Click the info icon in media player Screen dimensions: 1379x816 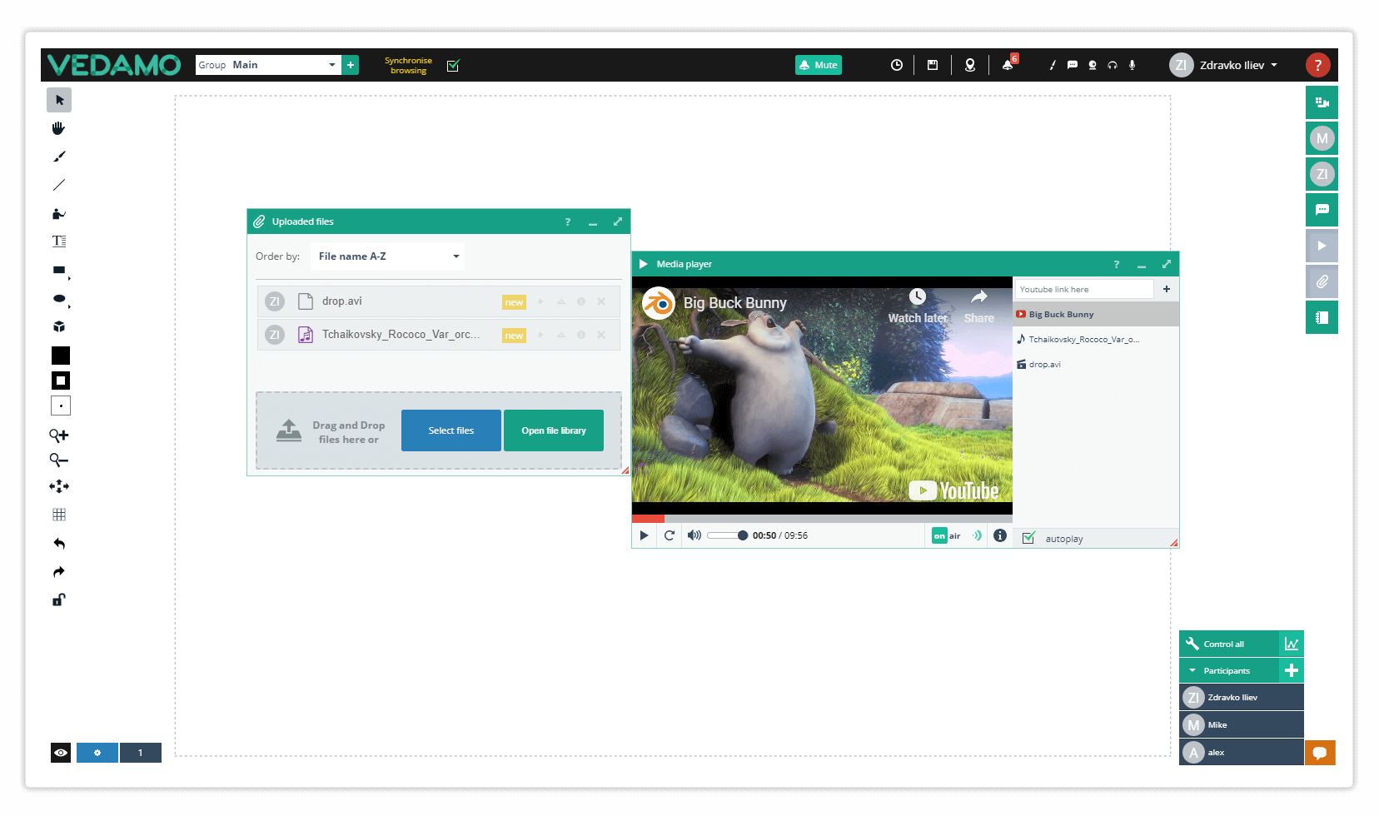click(x=1000, y=535)
